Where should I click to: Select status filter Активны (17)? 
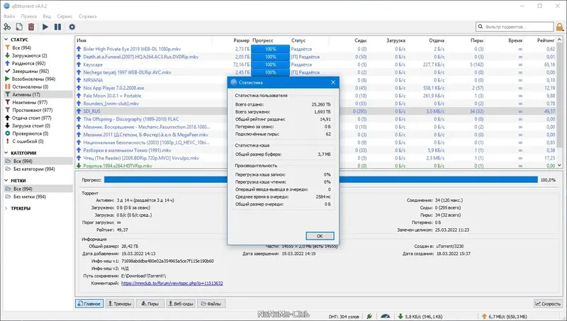(x=26, y=94)
